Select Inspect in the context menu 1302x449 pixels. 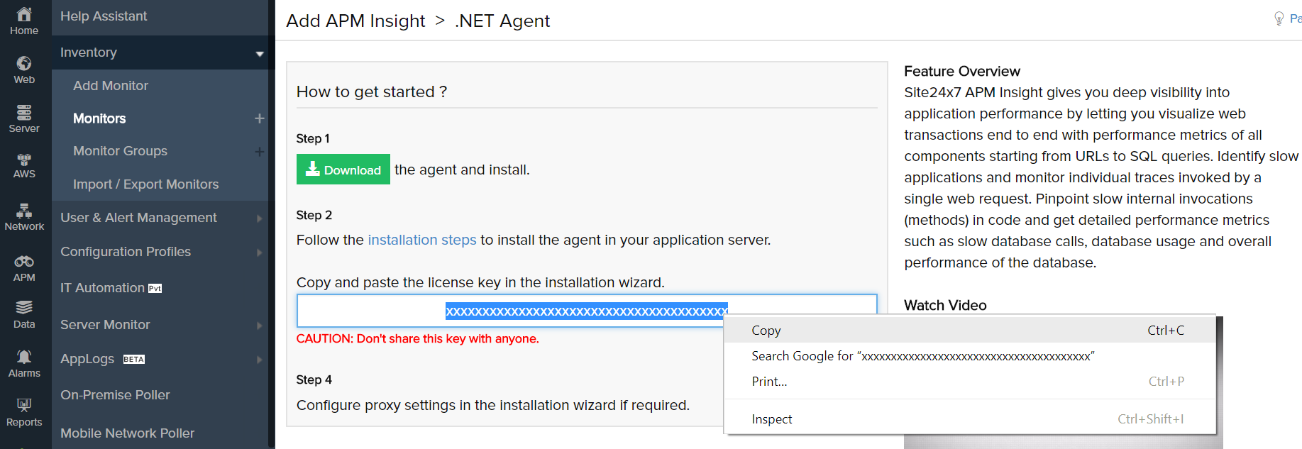[771, 419]
